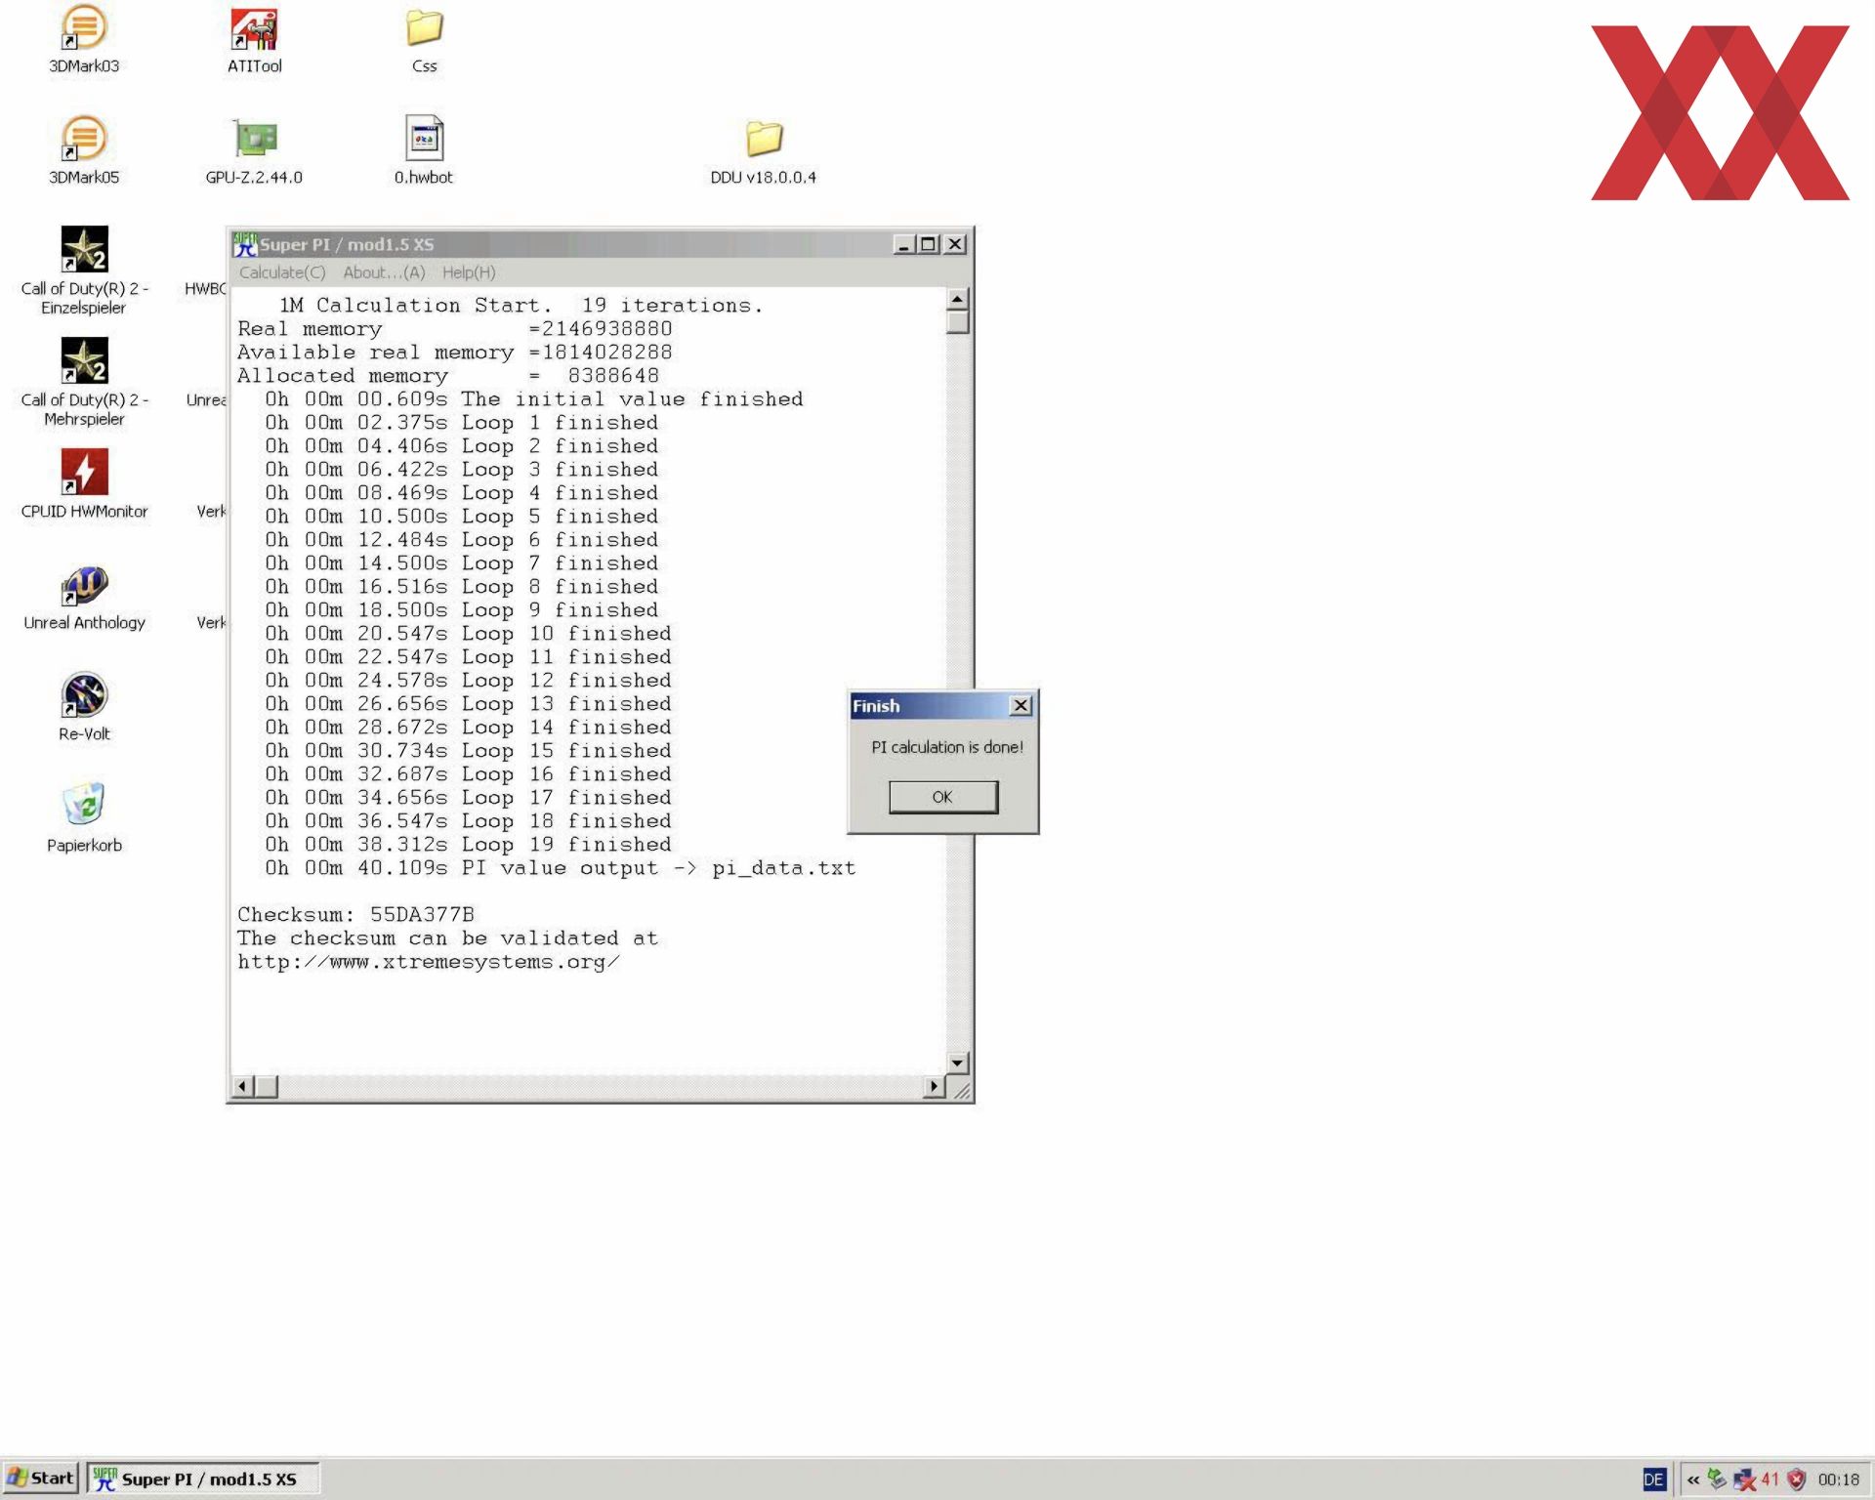1875x1500 pixels.
Task: Click OK in the Finish dialog
Action: [942, 797]
